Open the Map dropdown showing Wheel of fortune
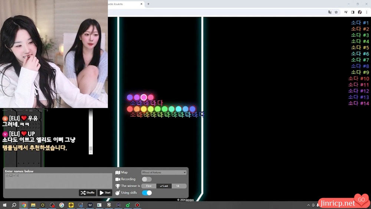The height and width of the screenshot is (209, 371). point(164,173)
